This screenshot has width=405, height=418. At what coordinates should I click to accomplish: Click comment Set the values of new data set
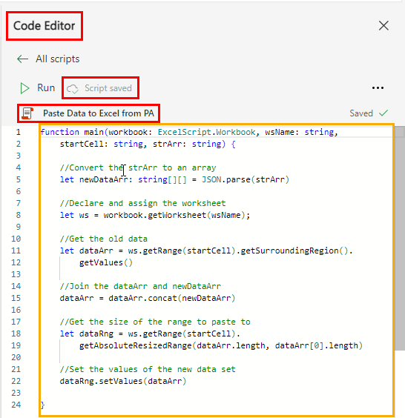pos(148,369)
